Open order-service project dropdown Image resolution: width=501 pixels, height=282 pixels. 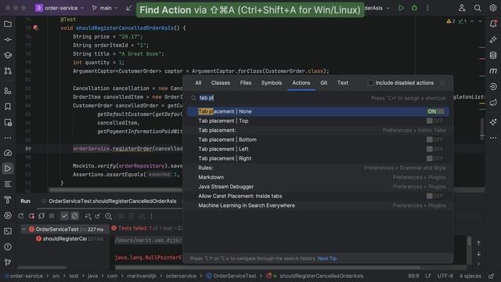[59, 8]
